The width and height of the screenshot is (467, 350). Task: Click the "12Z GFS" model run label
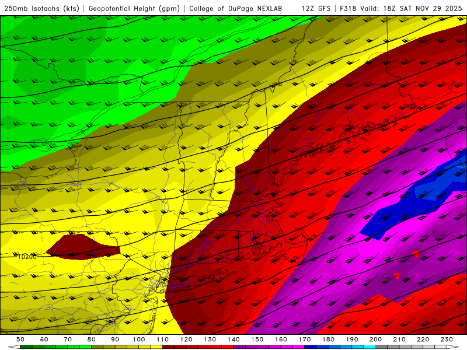[x=316, y=9]
